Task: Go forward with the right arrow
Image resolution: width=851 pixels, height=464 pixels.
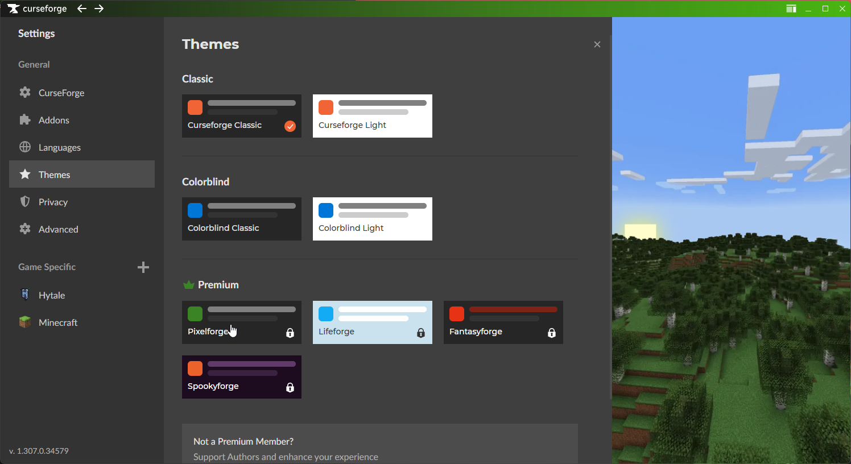Action: (99, 9)
